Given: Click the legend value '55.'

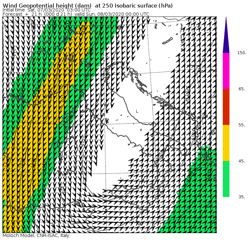Looking at the screenshot, I should coord(242,125).
